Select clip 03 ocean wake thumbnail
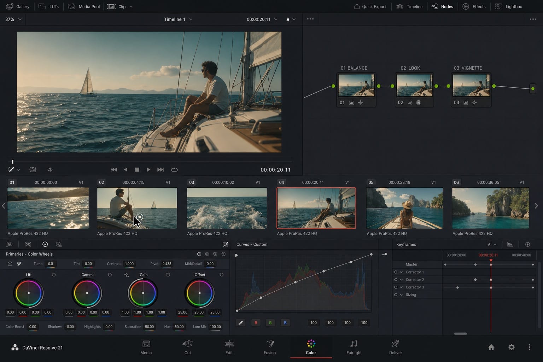This screenshot has height=362, width=543. 227,208
